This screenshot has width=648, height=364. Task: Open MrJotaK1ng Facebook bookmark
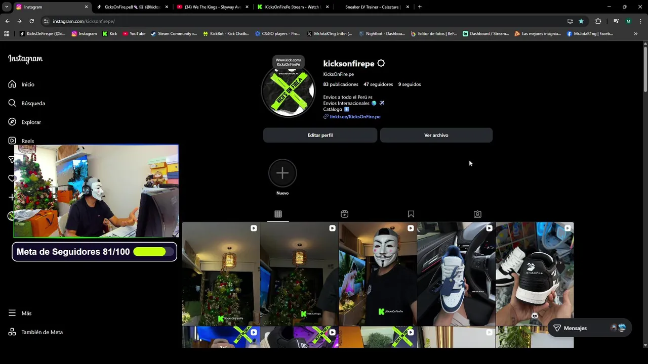(x=590, y=34)
